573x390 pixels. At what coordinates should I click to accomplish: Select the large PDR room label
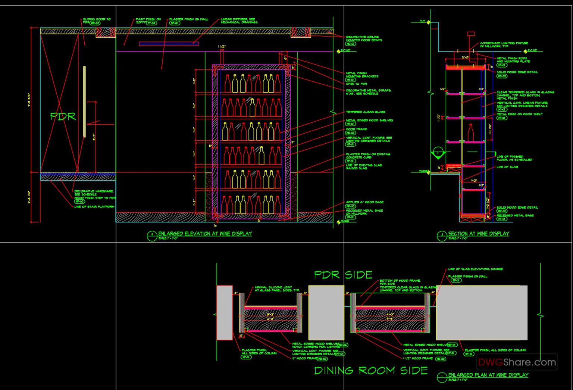62,116
